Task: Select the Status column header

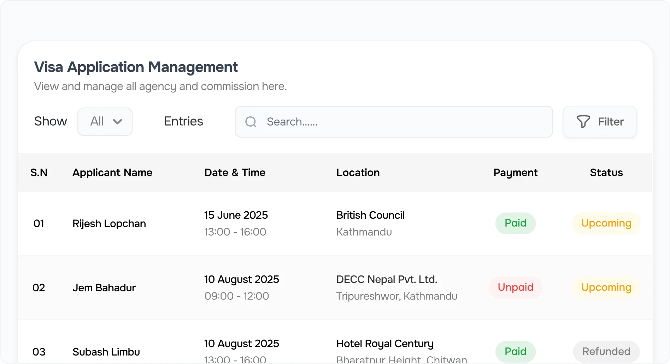Action: (606, 172)
